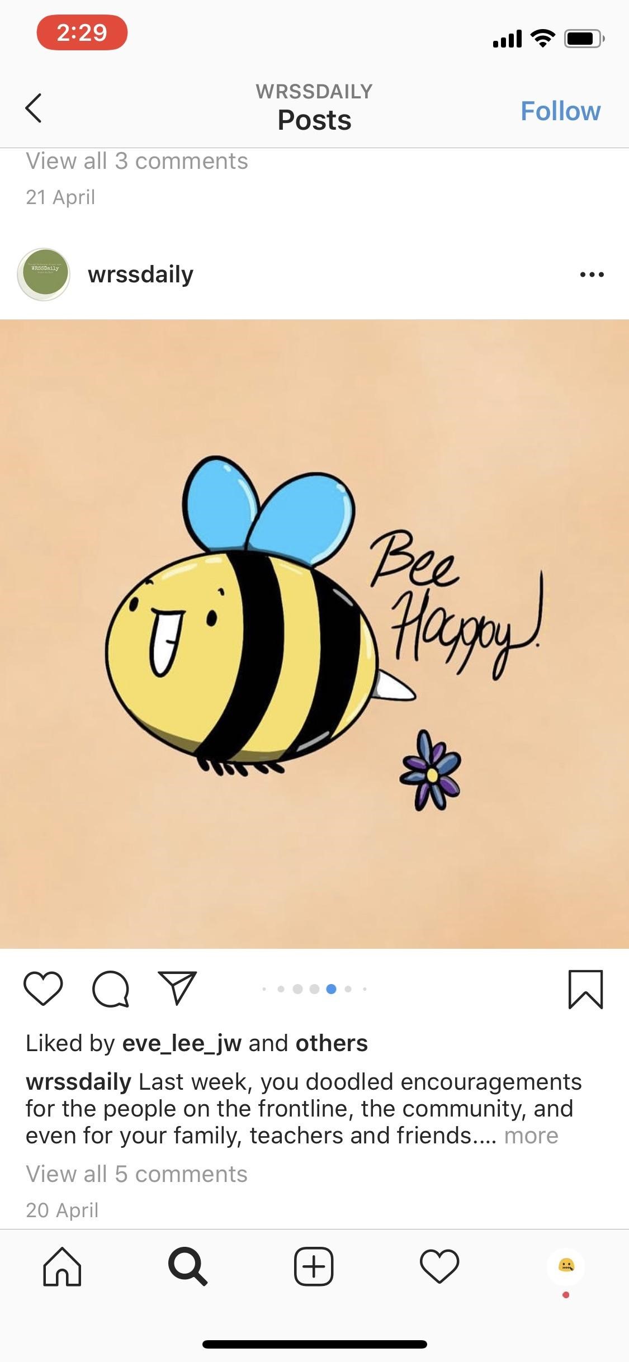The image size is (629, 1362).
Task: Open the Search tab magnifier
Action: coord(188,1266)
